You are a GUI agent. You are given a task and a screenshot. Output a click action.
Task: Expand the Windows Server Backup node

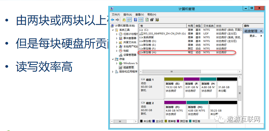coord(117,63)
